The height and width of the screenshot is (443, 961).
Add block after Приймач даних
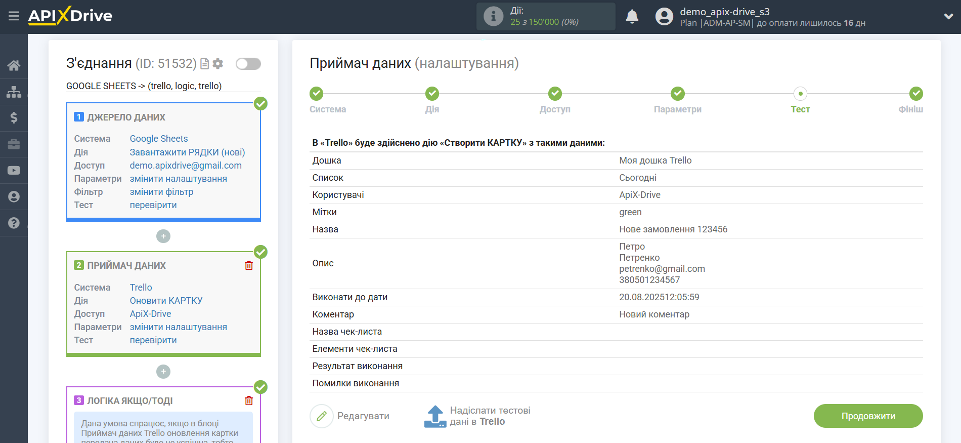(163, 372)
